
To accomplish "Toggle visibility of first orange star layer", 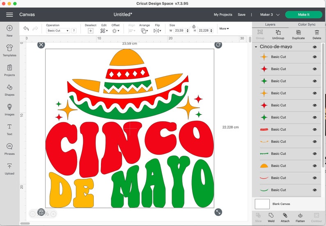I will pos(315,57).
